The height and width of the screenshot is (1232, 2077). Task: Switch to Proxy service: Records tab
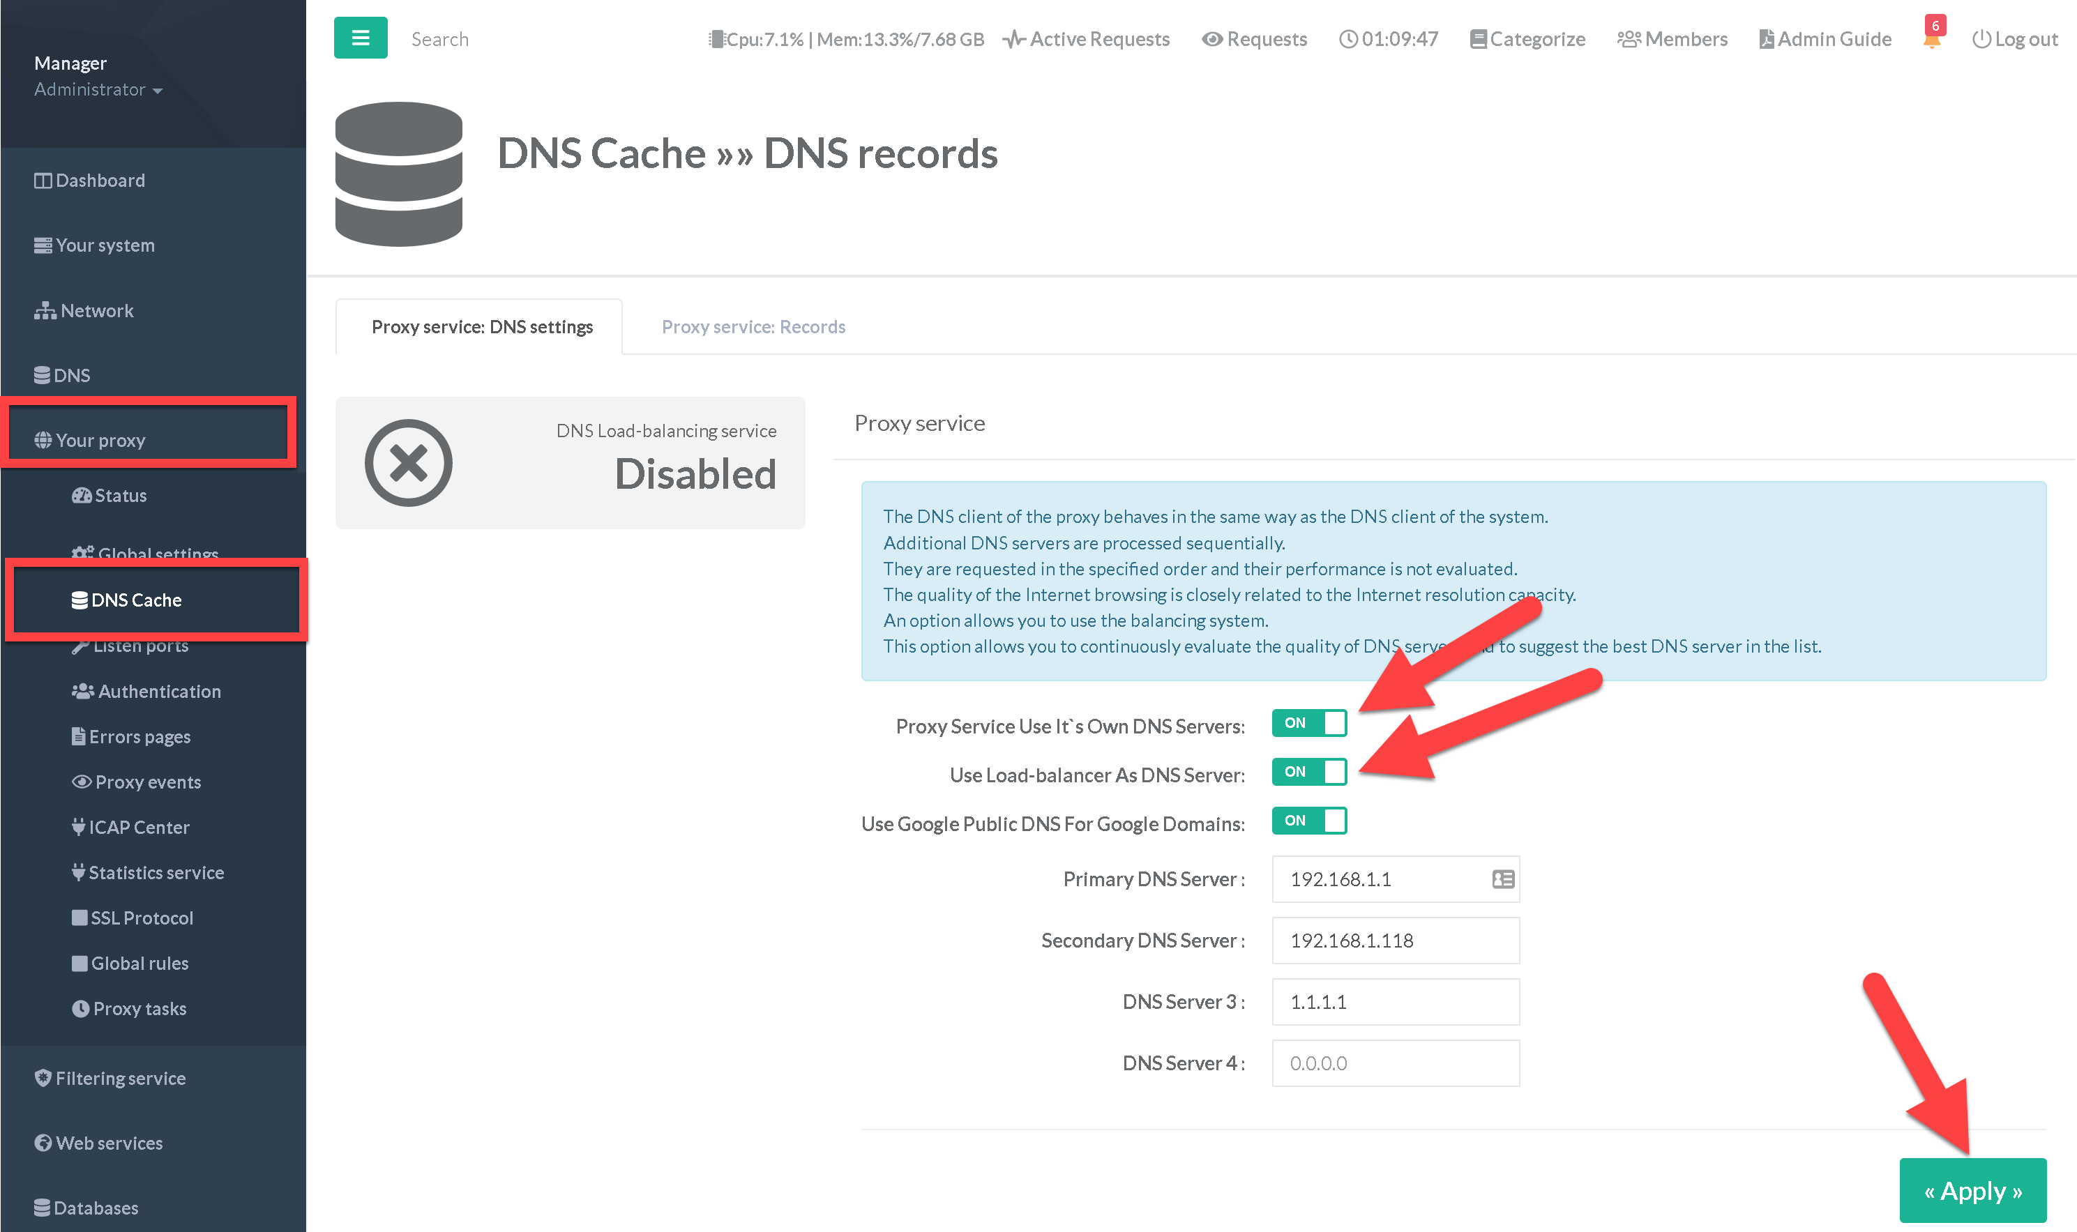(x=753, y=327)
